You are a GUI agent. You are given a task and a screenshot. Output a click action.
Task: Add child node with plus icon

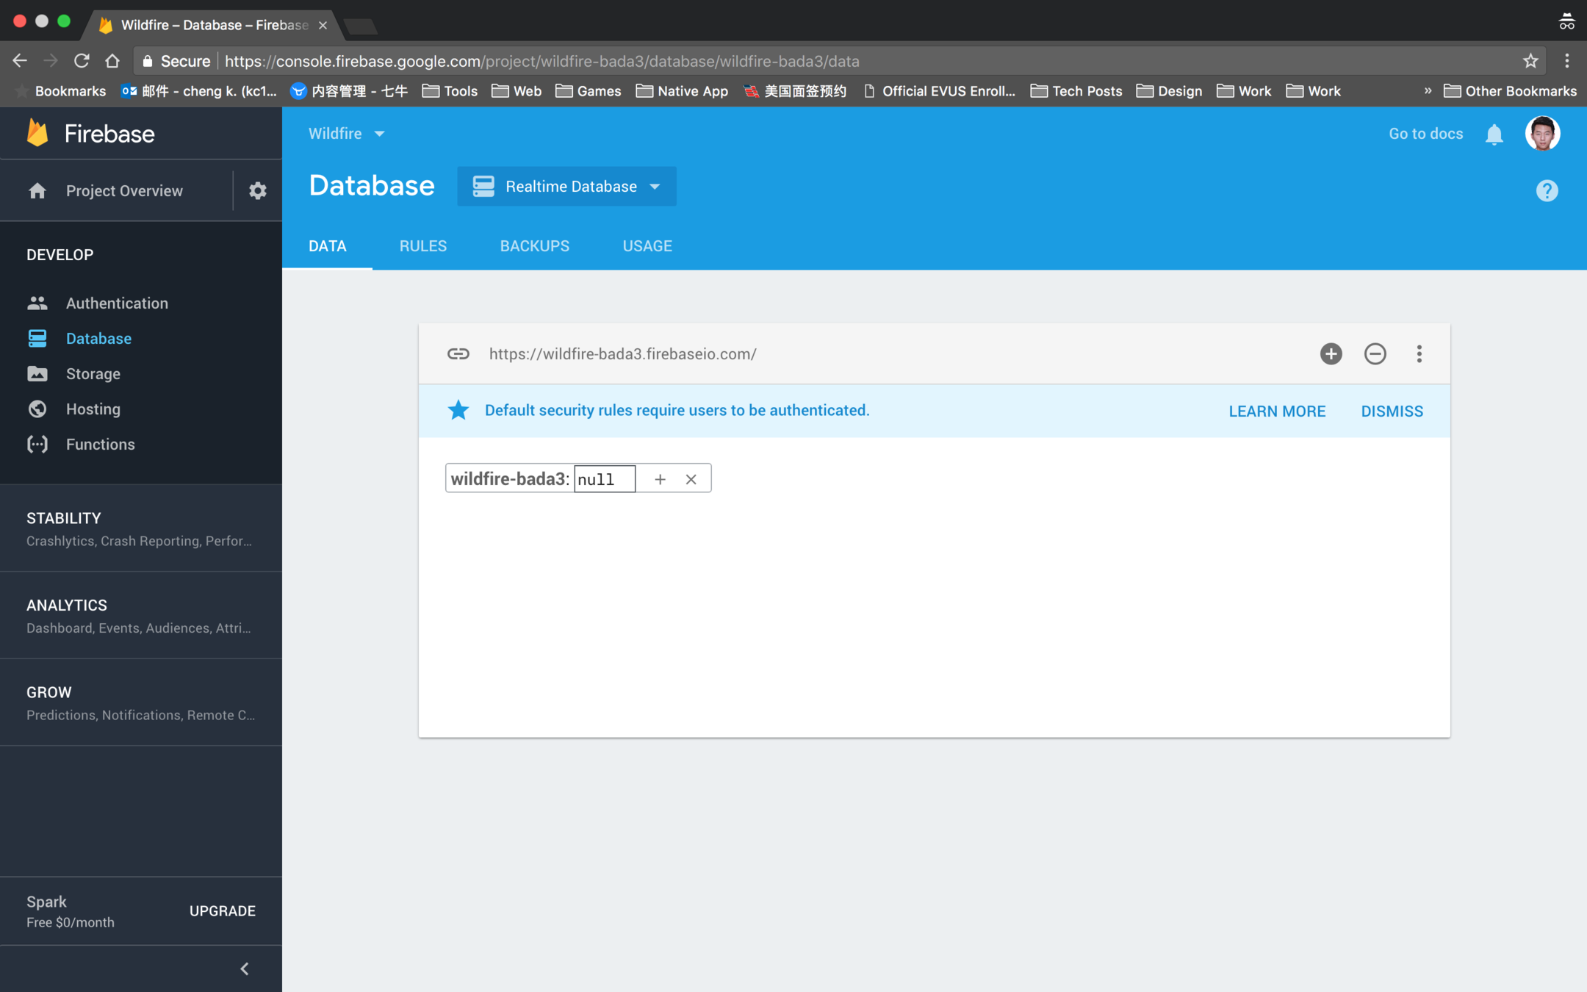(660, 479)
